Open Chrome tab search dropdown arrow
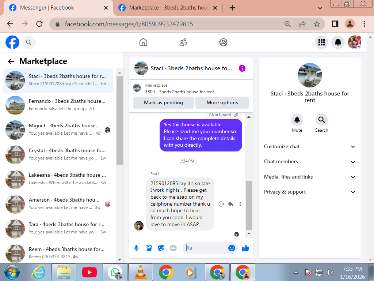 pos(320,8)
